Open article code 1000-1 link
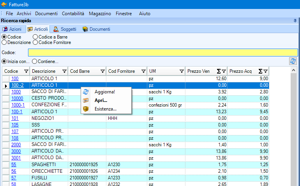The height and width of the screenshot is (186, 300). [x=18, y=105]
